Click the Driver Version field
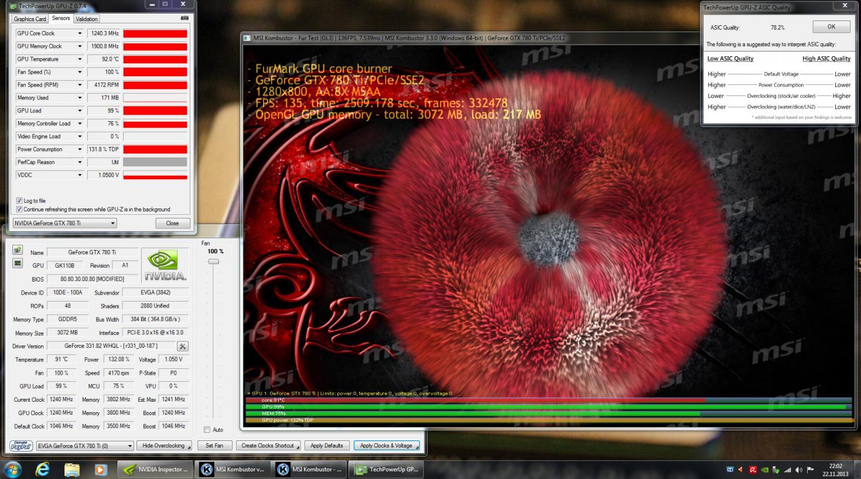861x479 pixels. click(x=111, y=346)
